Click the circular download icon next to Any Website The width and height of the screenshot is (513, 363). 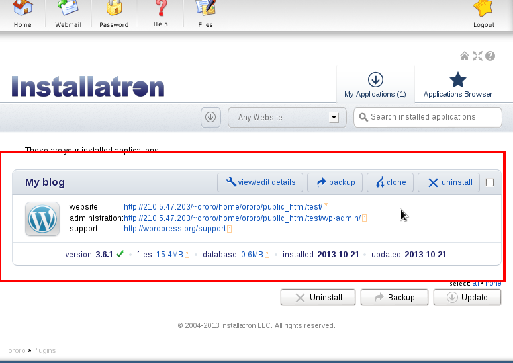tap(210, 117)
